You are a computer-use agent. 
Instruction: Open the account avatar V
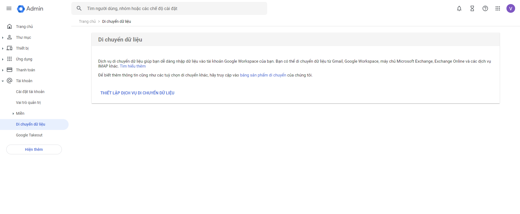(x=511, y=9)
